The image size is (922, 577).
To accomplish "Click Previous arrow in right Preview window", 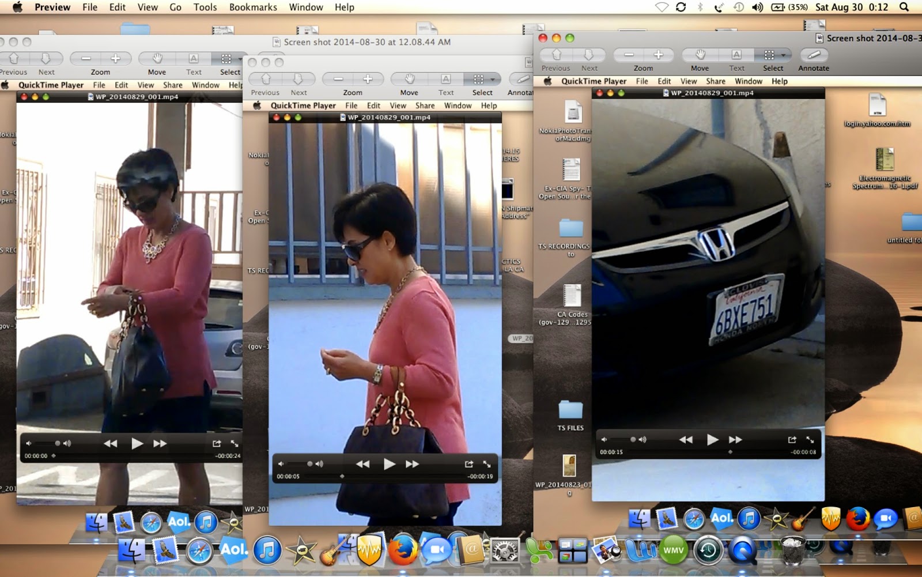I will pyautogui.click(x=557, y=55).
